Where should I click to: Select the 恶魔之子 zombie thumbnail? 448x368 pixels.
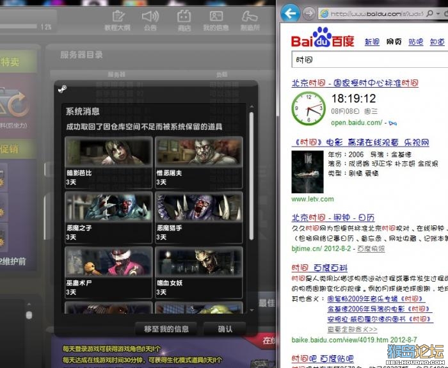(108, 207)
